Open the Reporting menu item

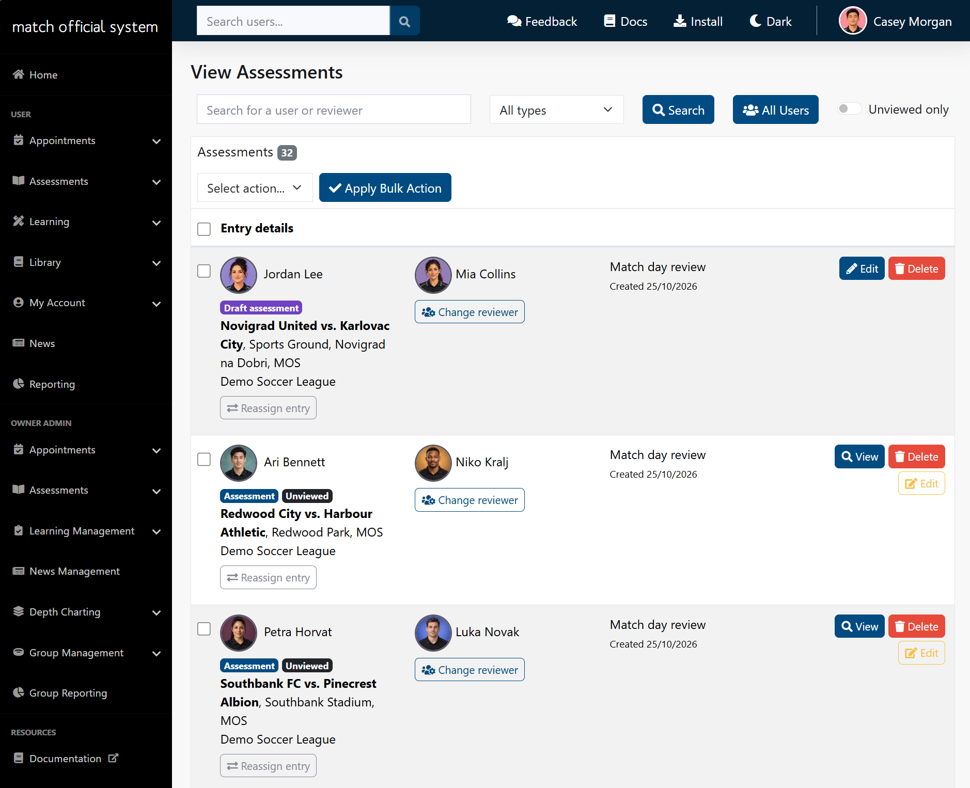86,384
